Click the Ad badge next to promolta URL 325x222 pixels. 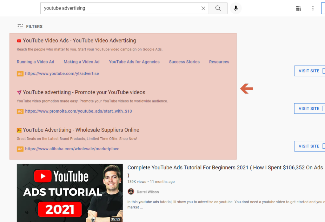(20, 111)
